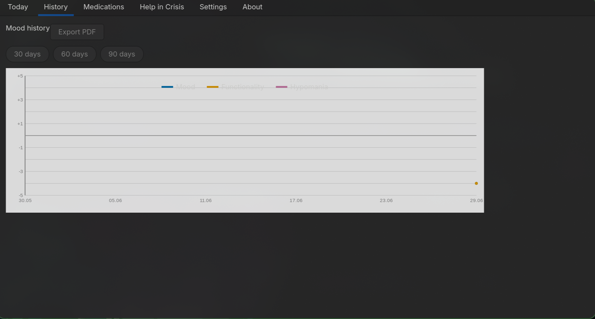The height and width of the screenshot is (319, 595).
Task: Switch to the Medications tab
Action: (x=104, y=7)
